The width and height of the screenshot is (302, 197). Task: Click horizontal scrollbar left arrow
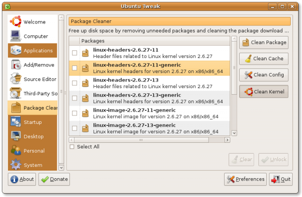[x=72, y=140]
